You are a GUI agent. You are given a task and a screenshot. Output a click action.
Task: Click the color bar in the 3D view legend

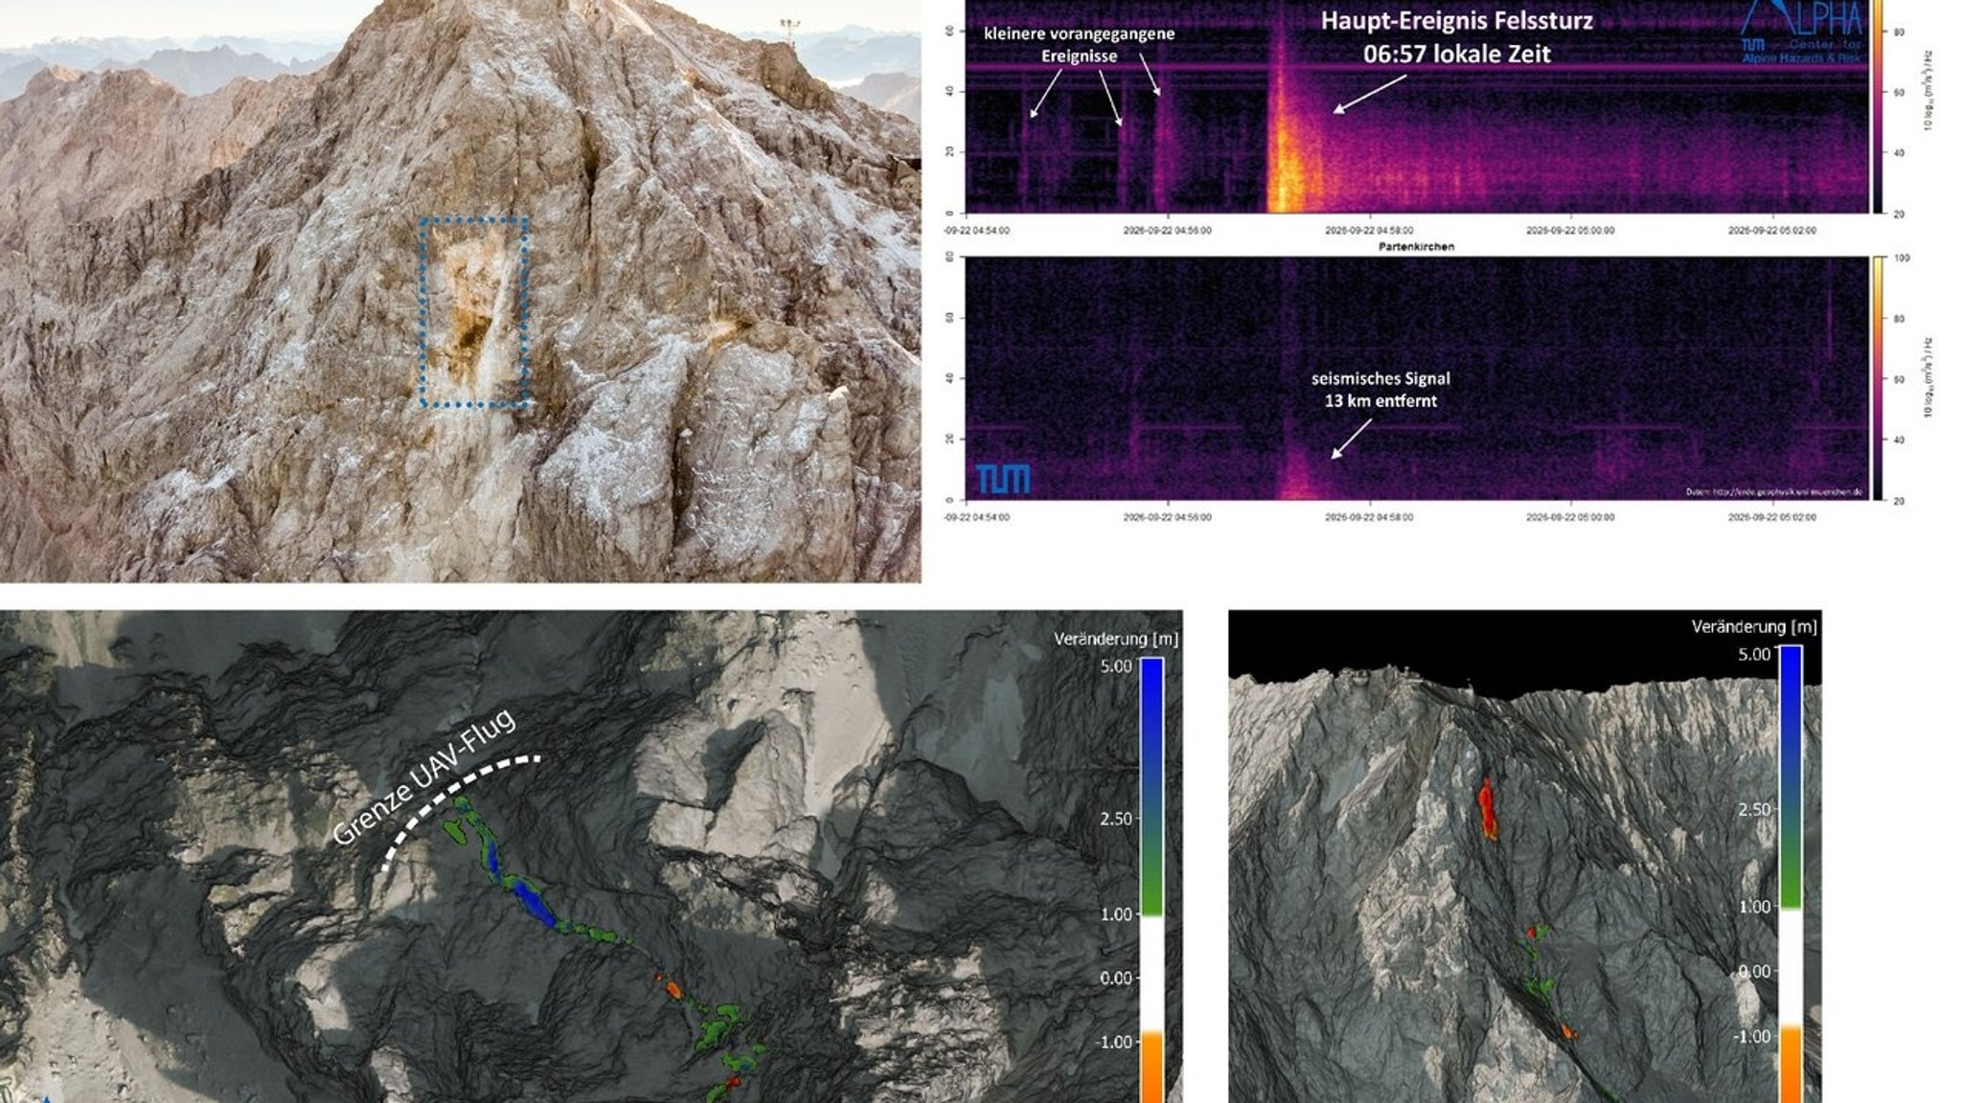click(x=1790, y=874)
